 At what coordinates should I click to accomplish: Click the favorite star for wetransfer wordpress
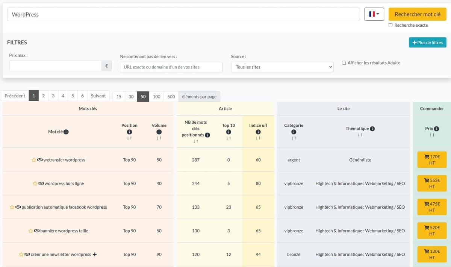(x=34, y=160)
